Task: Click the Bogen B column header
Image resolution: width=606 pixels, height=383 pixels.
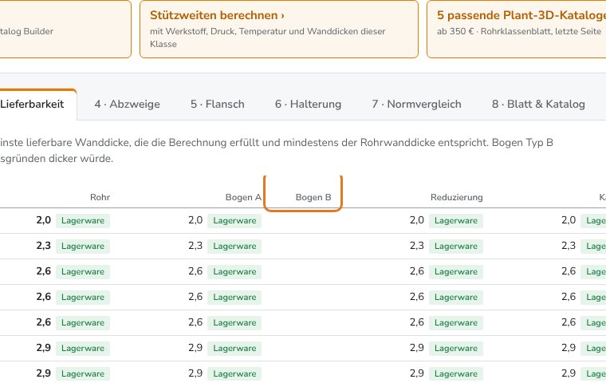Action: click(x=313, y=197)
